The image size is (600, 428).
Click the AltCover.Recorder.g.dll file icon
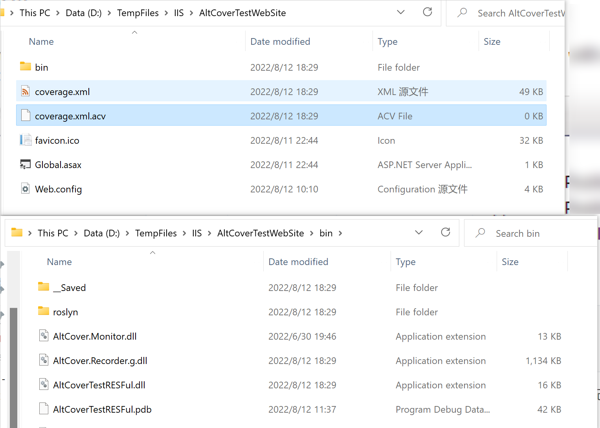(x=44, y=360)
